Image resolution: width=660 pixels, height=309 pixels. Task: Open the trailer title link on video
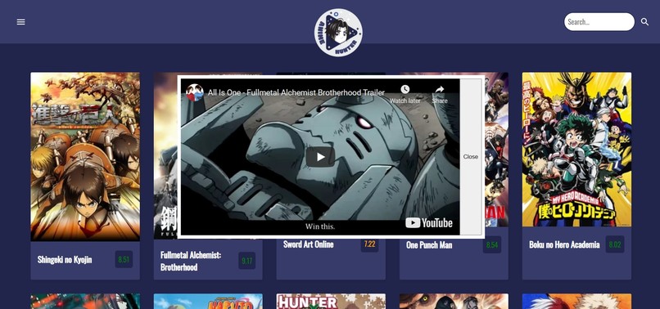click(296, 92)
